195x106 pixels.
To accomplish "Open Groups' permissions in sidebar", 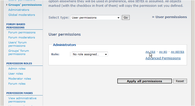I will pyautogui.click(x=25, y=5).
